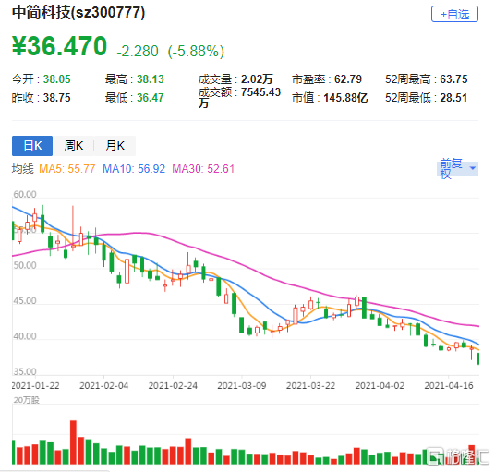Image resolution: width=495 pixels, height=472 pixels.
Task: Click 52周最高 value 63.75
Action: click(453, 79)
